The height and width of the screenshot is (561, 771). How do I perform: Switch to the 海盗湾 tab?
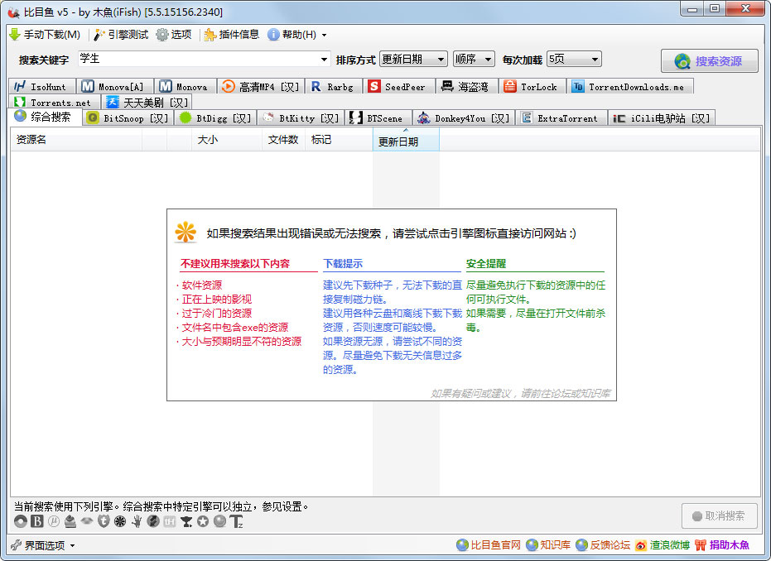point(465,87)
